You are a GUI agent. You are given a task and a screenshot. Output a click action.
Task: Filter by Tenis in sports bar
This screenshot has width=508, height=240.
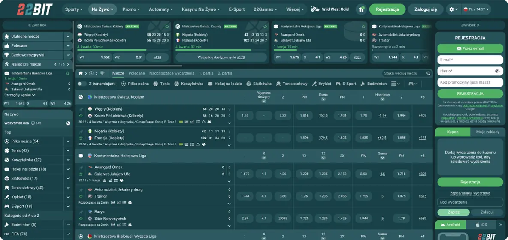tap(161, 84)
